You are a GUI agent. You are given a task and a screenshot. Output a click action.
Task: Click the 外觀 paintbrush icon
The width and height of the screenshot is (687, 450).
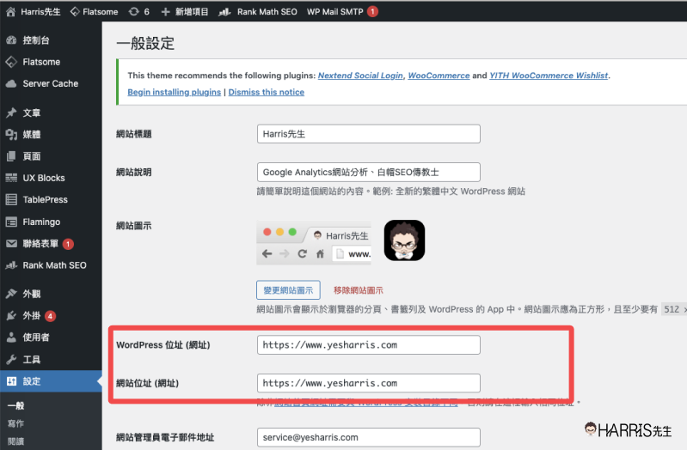point(11,294)
